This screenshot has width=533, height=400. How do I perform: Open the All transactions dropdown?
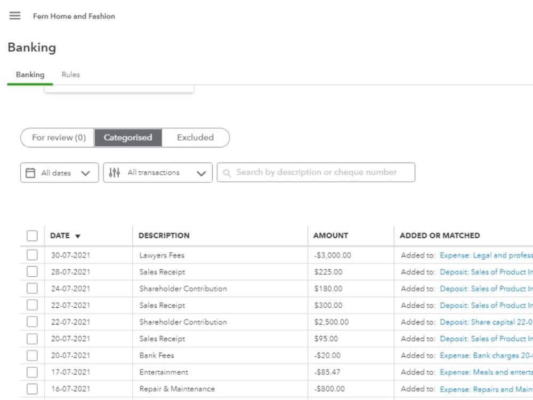click(157, 172)
